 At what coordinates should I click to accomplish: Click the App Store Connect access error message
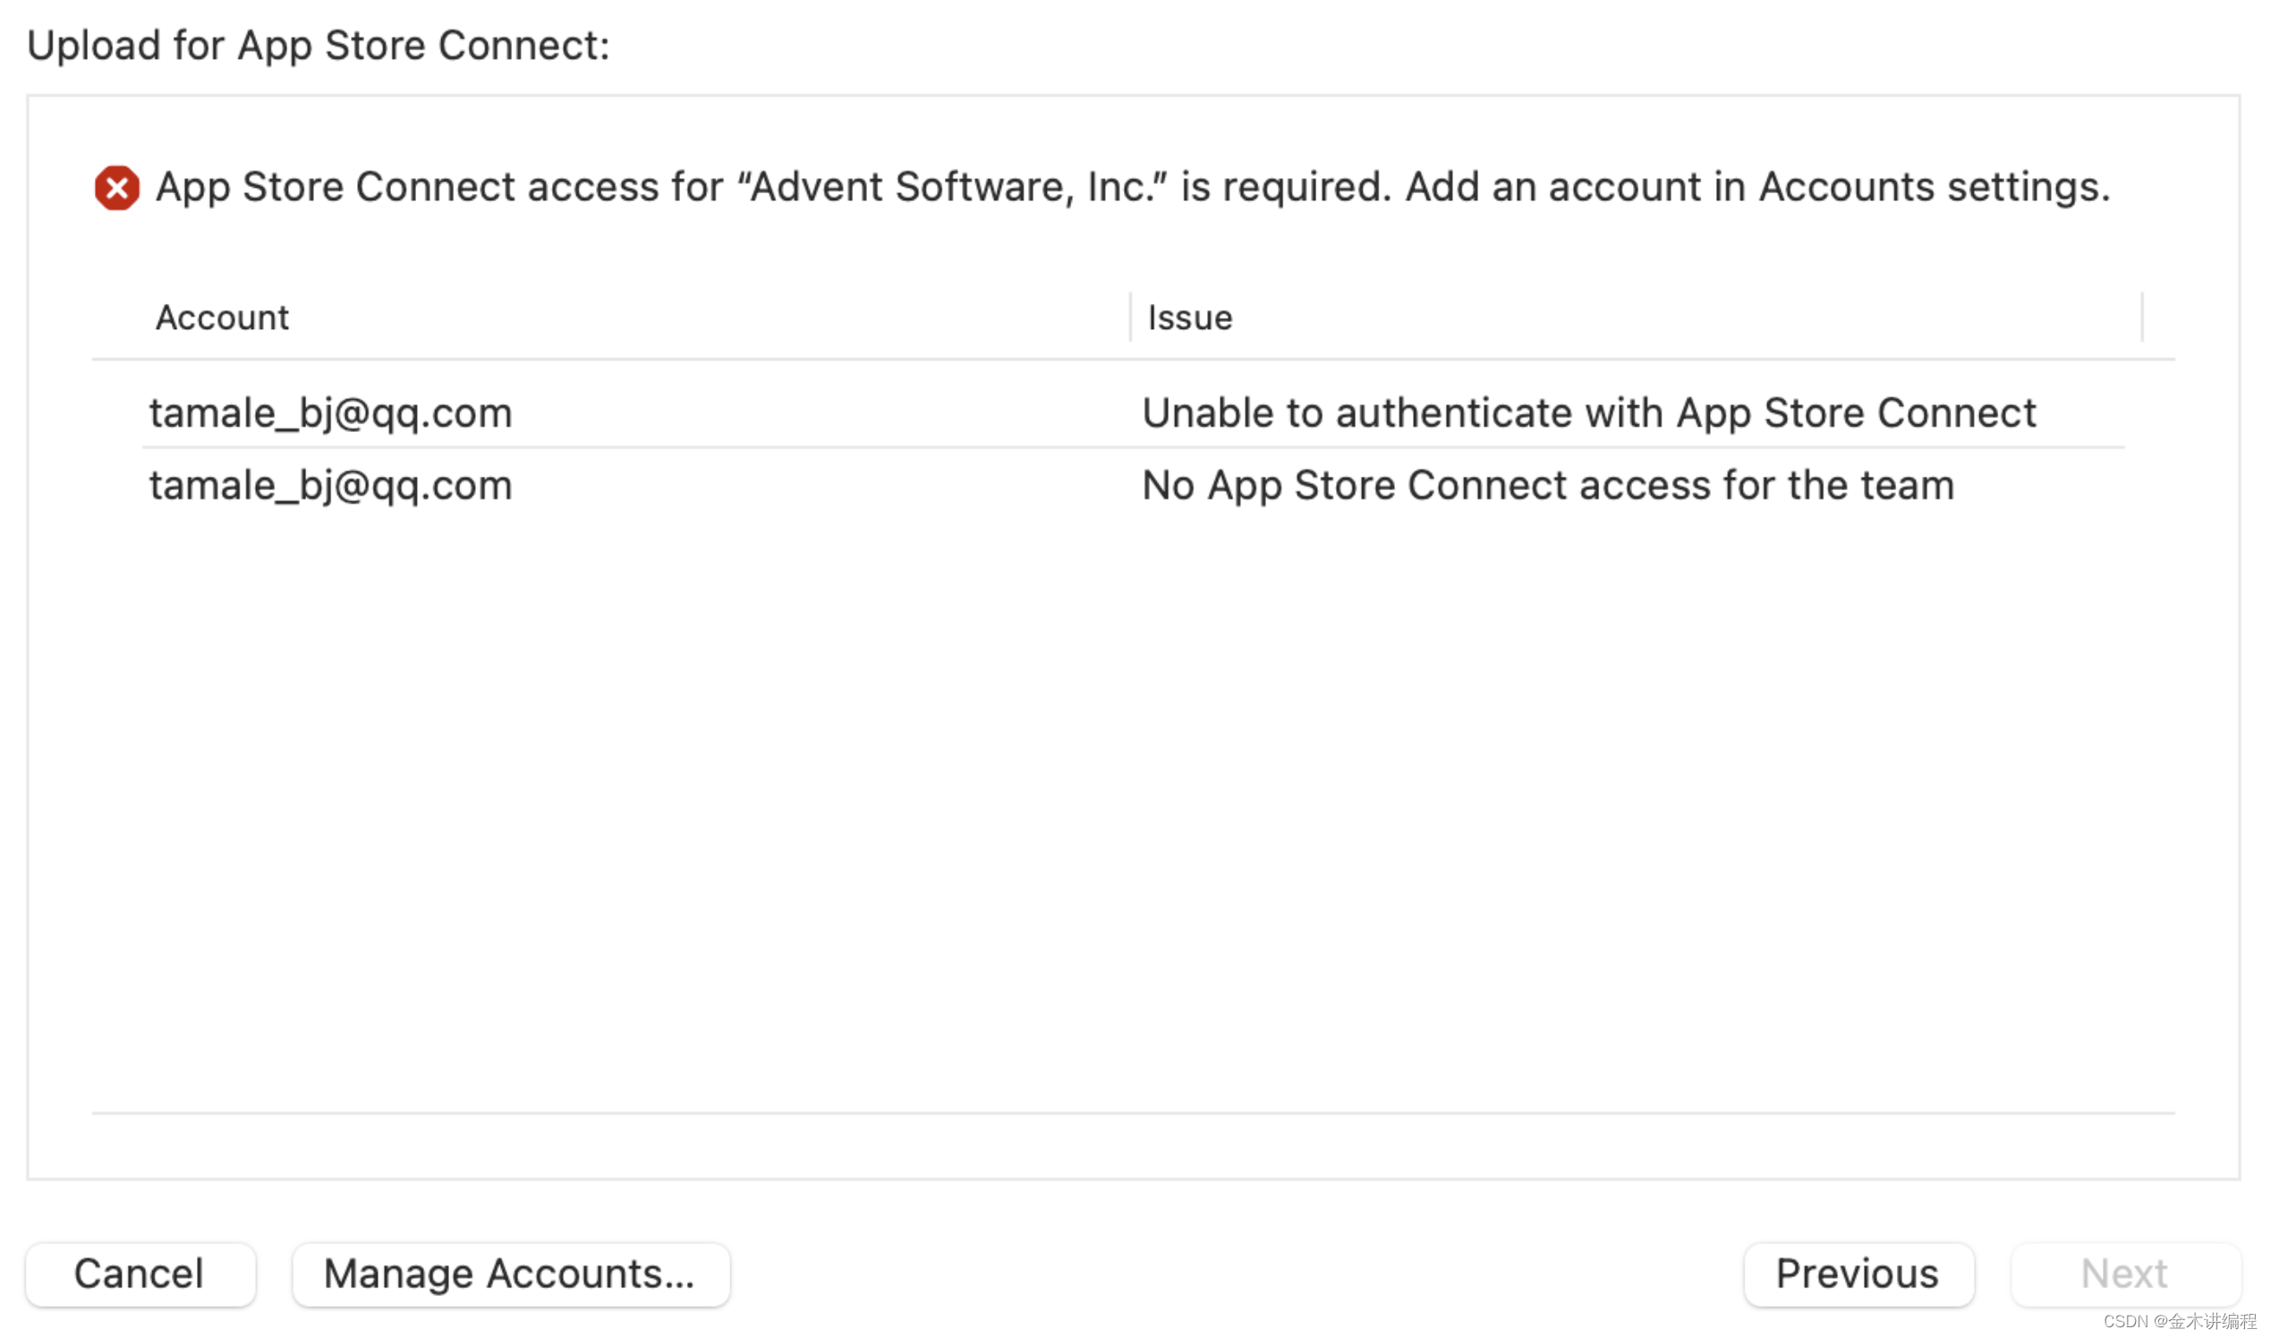click(x=1132, y=188)
